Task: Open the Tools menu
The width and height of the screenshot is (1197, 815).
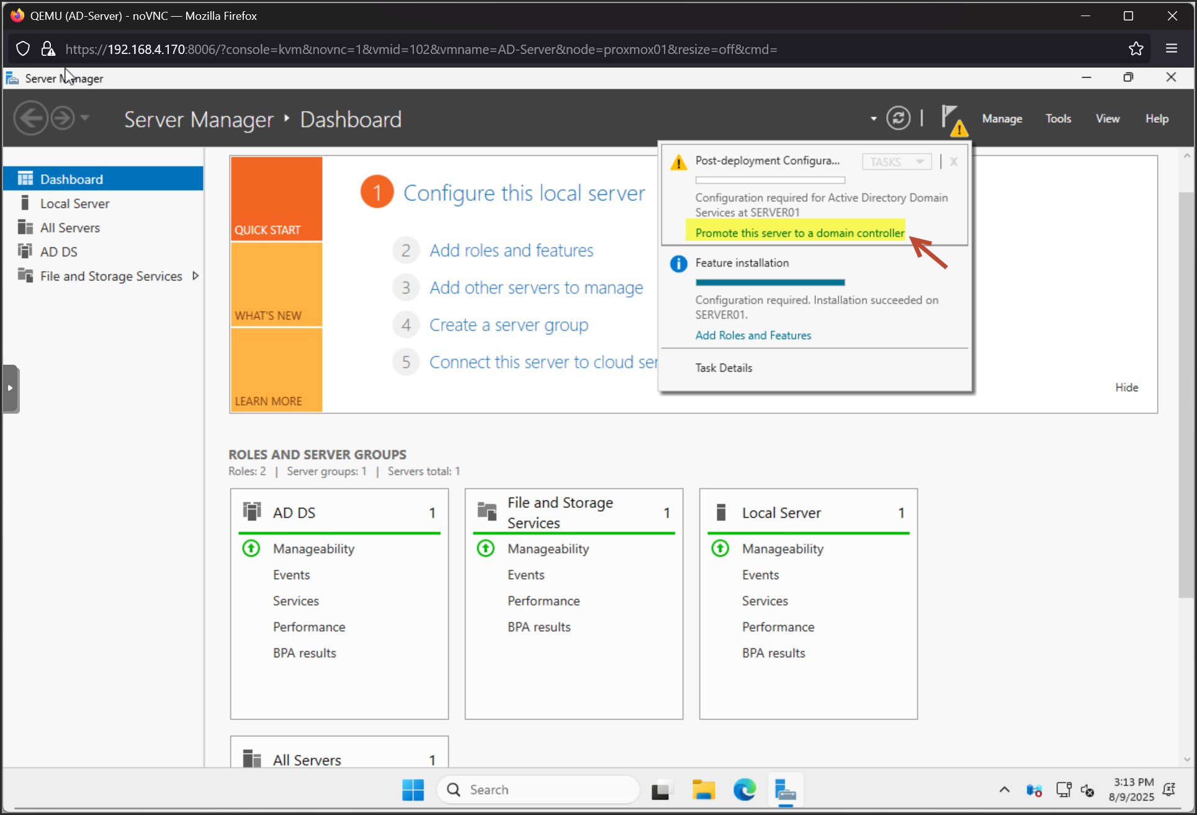Action: (x=1057, y=118)
